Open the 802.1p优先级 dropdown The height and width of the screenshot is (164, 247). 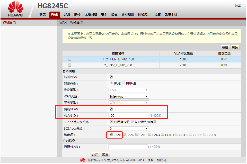[129, 128]
